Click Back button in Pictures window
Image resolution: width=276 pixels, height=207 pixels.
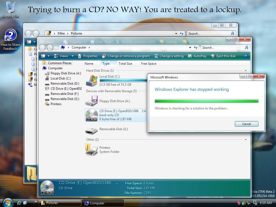click(28, 33)
